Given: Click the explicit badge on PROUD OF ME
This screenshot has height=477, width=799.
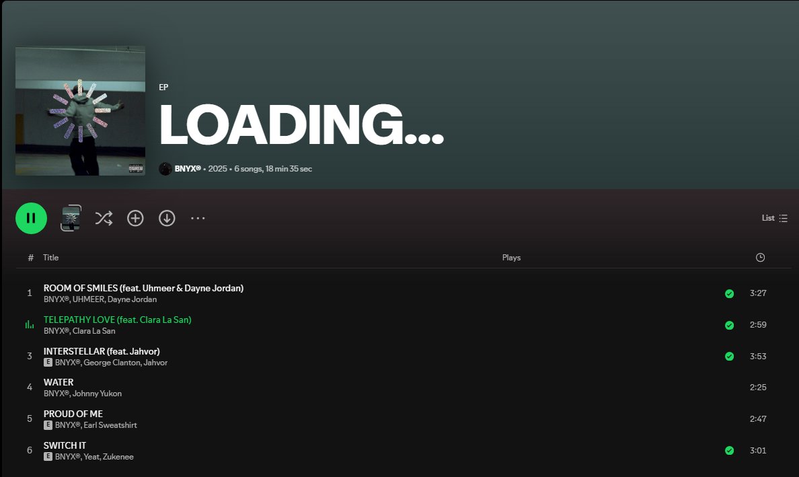Looking at the screenshot, I should [48, 425].
